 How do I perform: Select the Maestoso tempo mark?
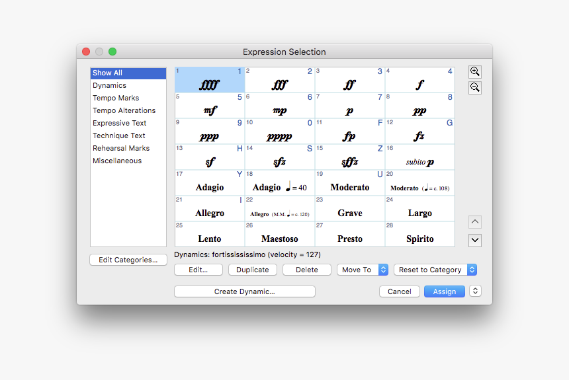tap(280, 234)
